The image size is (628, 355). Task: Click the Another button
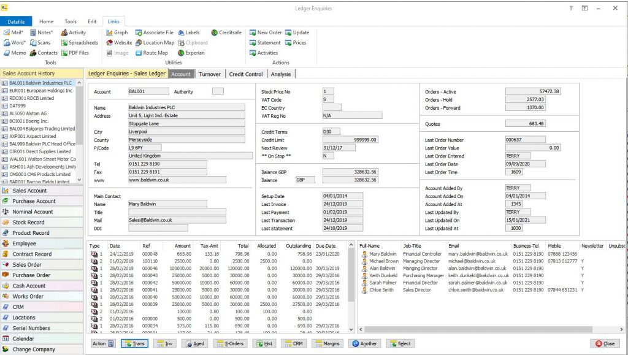click(365, 343)
